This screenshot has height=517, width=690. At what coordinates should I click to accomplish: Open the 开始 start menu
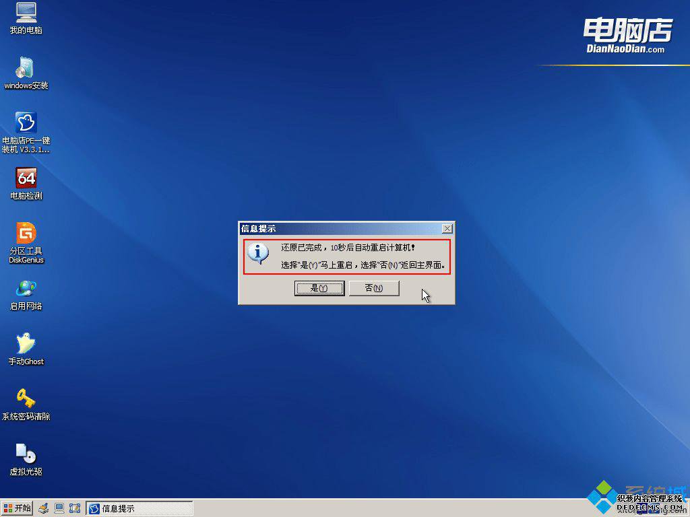17,508
